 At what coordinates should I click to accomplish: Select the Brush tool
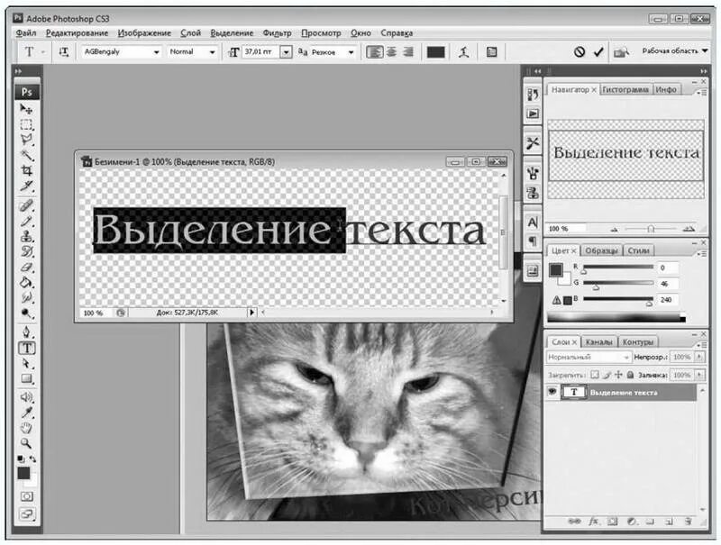(x=26, y=221)
